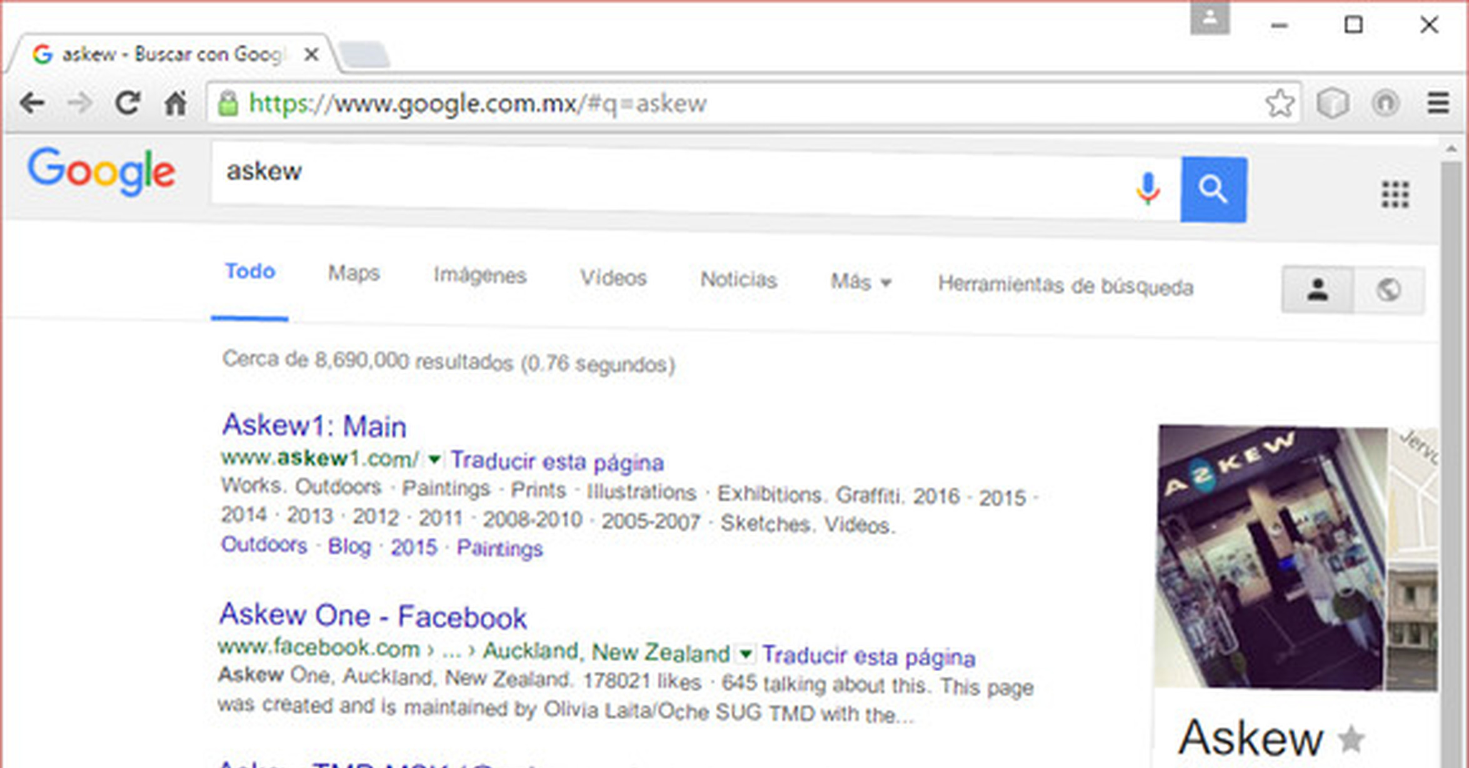Open the 2015 sitelink
This screenshot has height=768, width=1469.
(x=414, y=548)
